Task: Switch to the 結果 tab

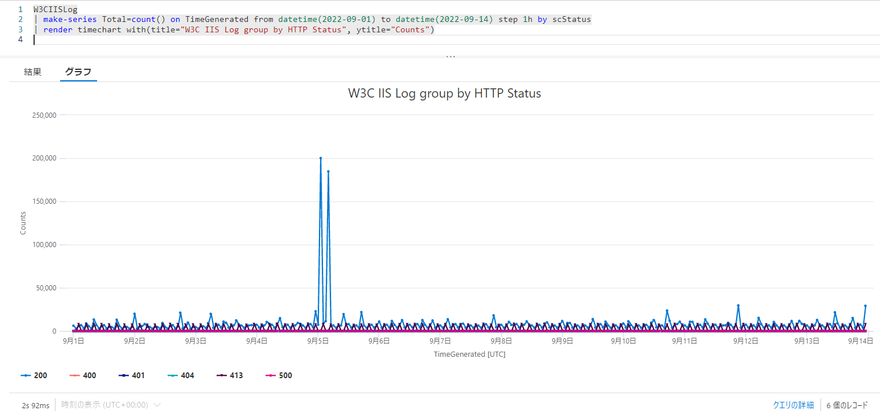Action: click(x=32, y=72)
